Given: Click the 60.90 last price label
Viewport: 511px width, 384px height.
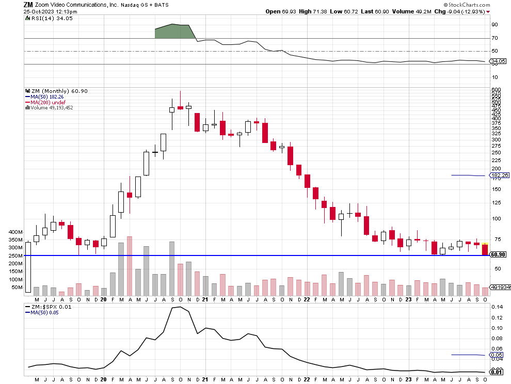Looking at the screenshot, I should tap(499, 254).
